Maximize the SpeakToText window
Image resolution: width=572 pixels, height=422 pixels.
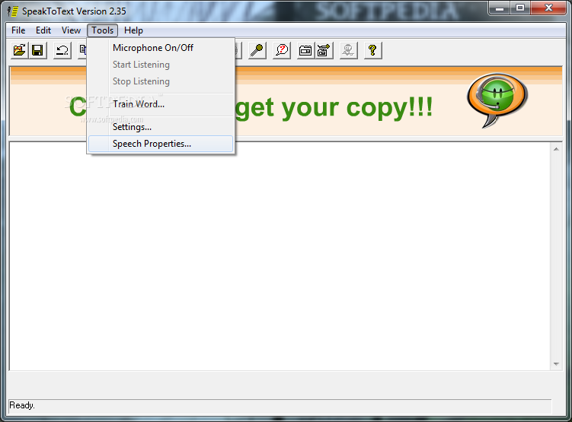tap(520, 8)
